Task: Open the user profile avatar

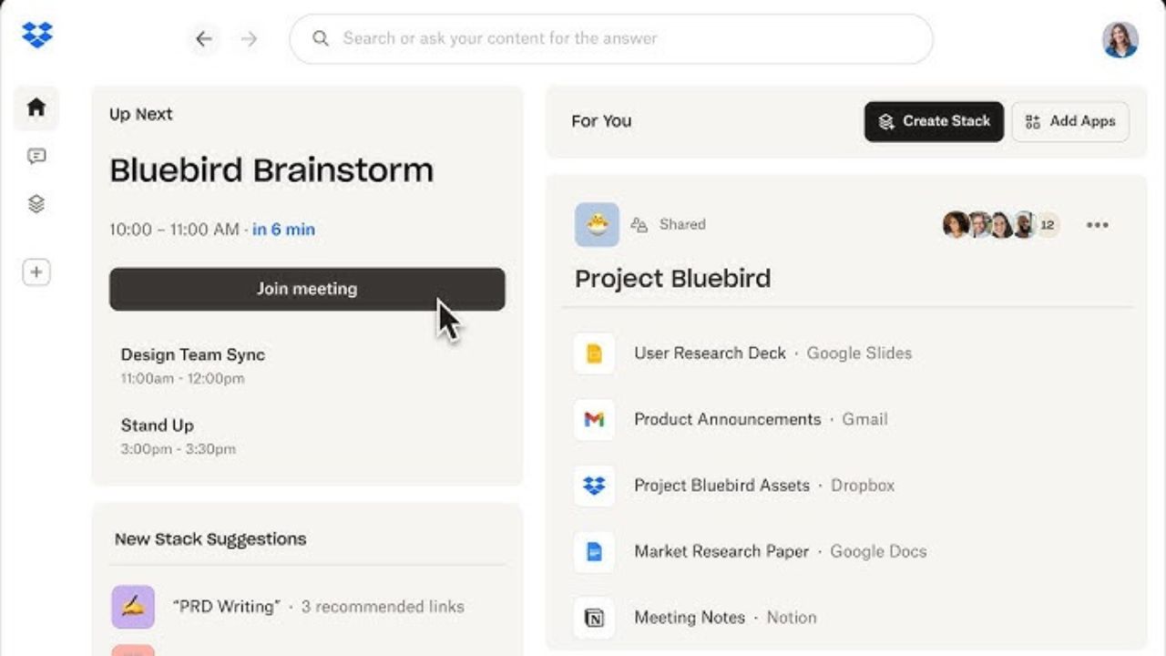Action: coord(1120,40)
